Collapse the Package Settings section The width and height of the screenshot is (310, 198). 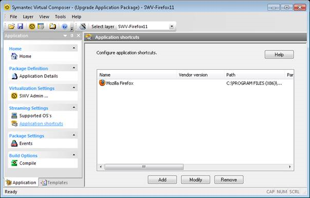tap(74, 135)
